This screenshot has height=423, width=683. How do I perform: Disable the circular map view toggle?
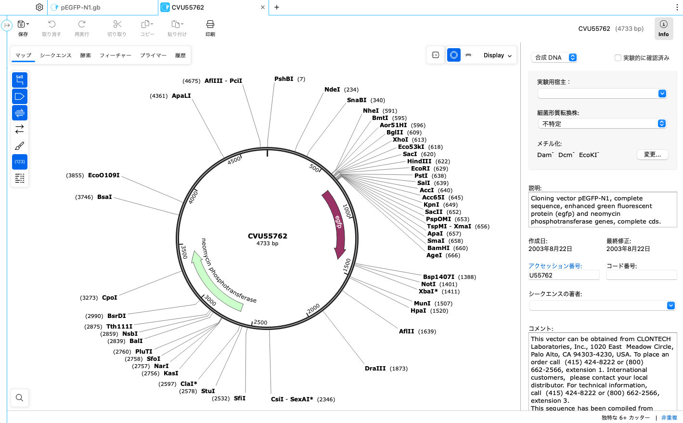[453, 54]
